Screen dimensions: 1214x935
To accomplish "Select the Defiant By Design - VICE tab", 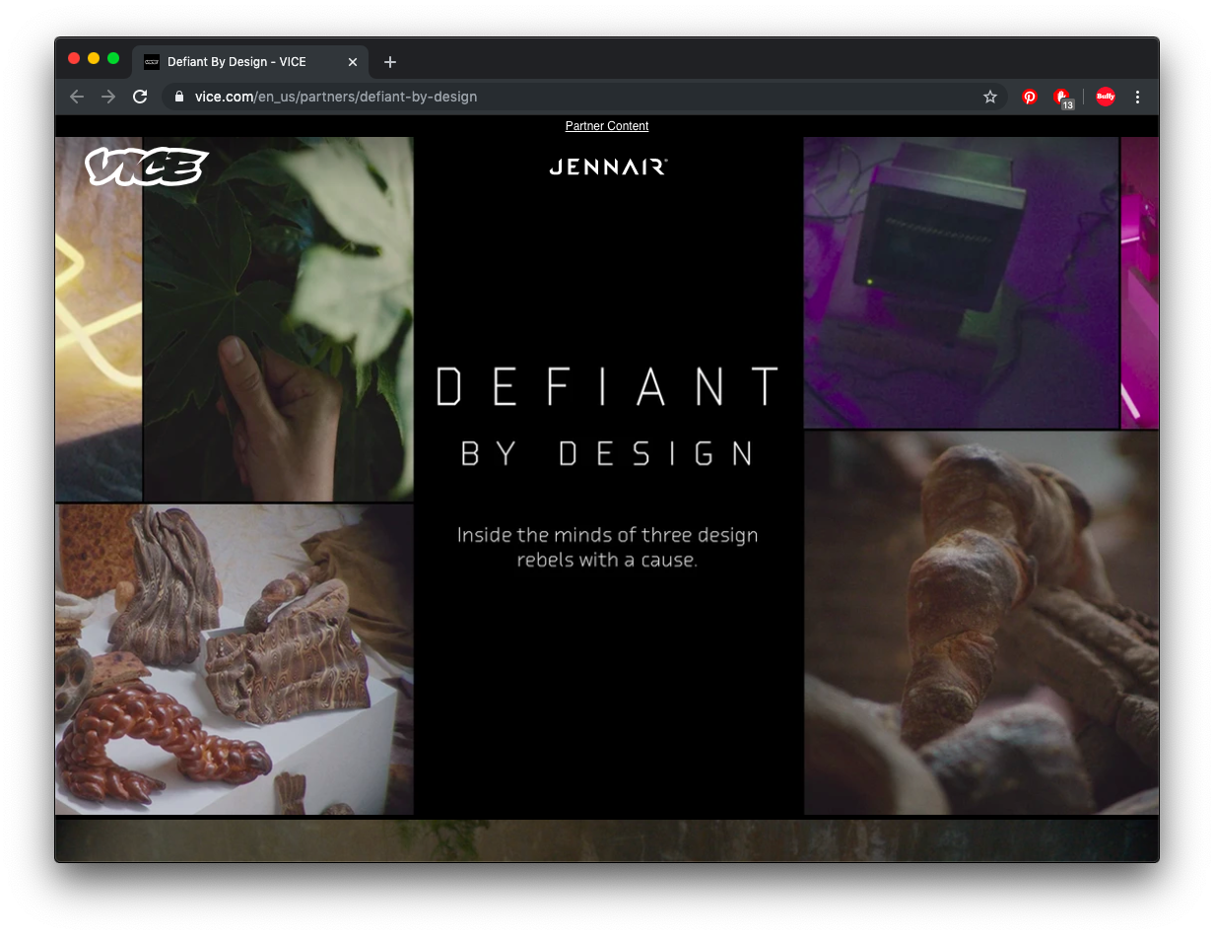I will 236,62.
